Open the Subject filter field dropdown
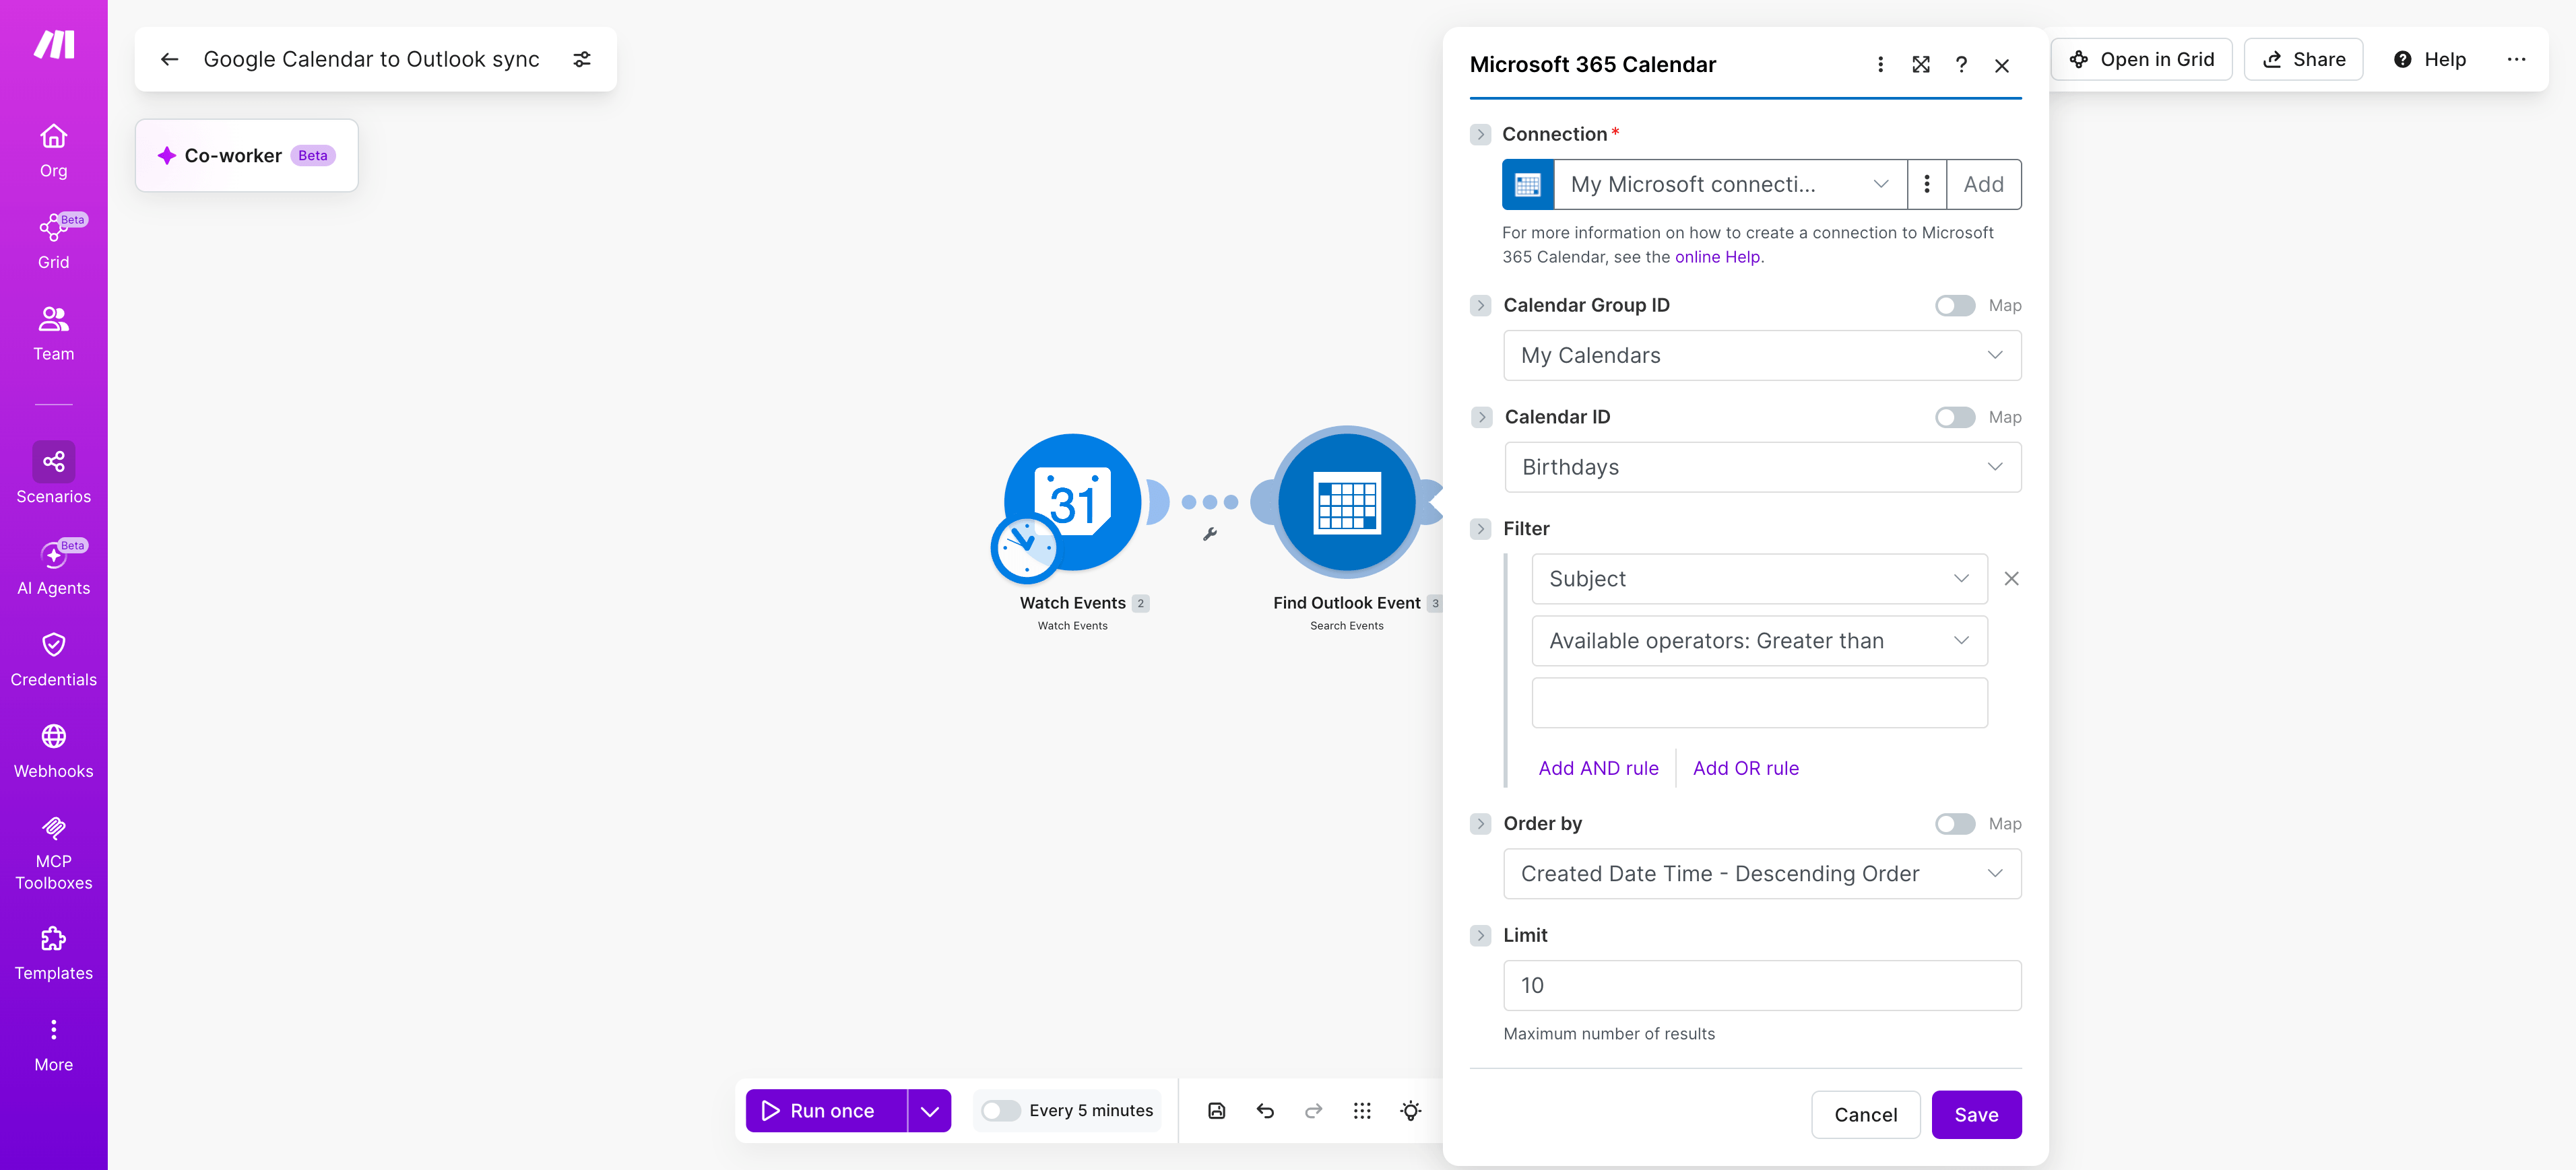 1759,580
